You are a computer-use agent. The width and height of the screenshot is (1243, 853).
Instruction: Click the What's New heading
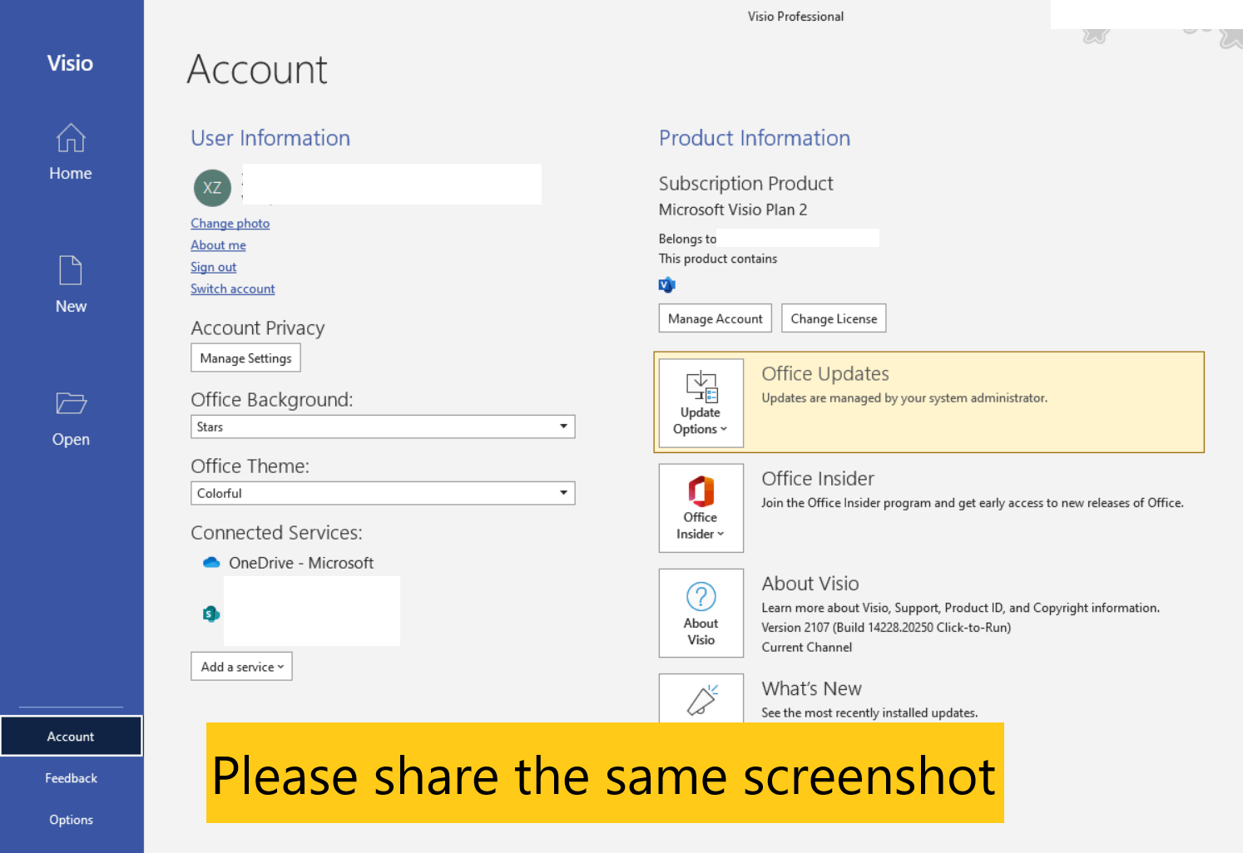(x=811, y=688)
